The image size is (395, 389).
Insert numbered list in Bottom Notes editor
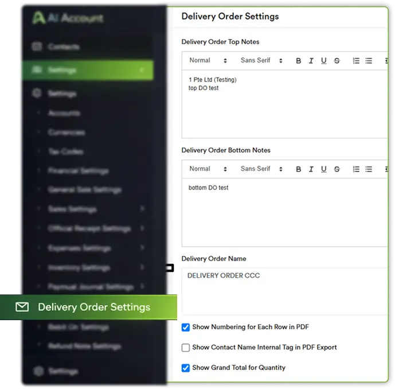click(x=356, y=169)
